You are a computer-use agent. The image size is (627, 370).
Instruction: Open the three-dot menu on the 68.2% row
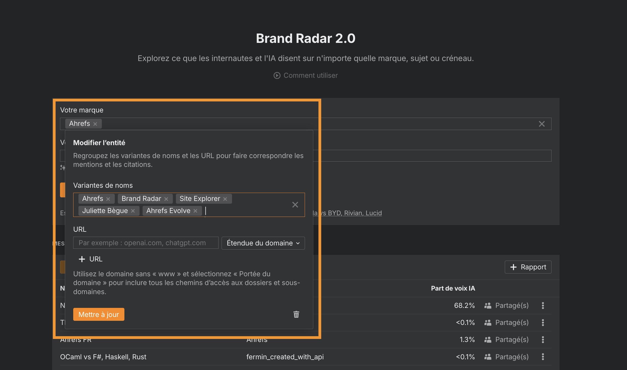543,305
